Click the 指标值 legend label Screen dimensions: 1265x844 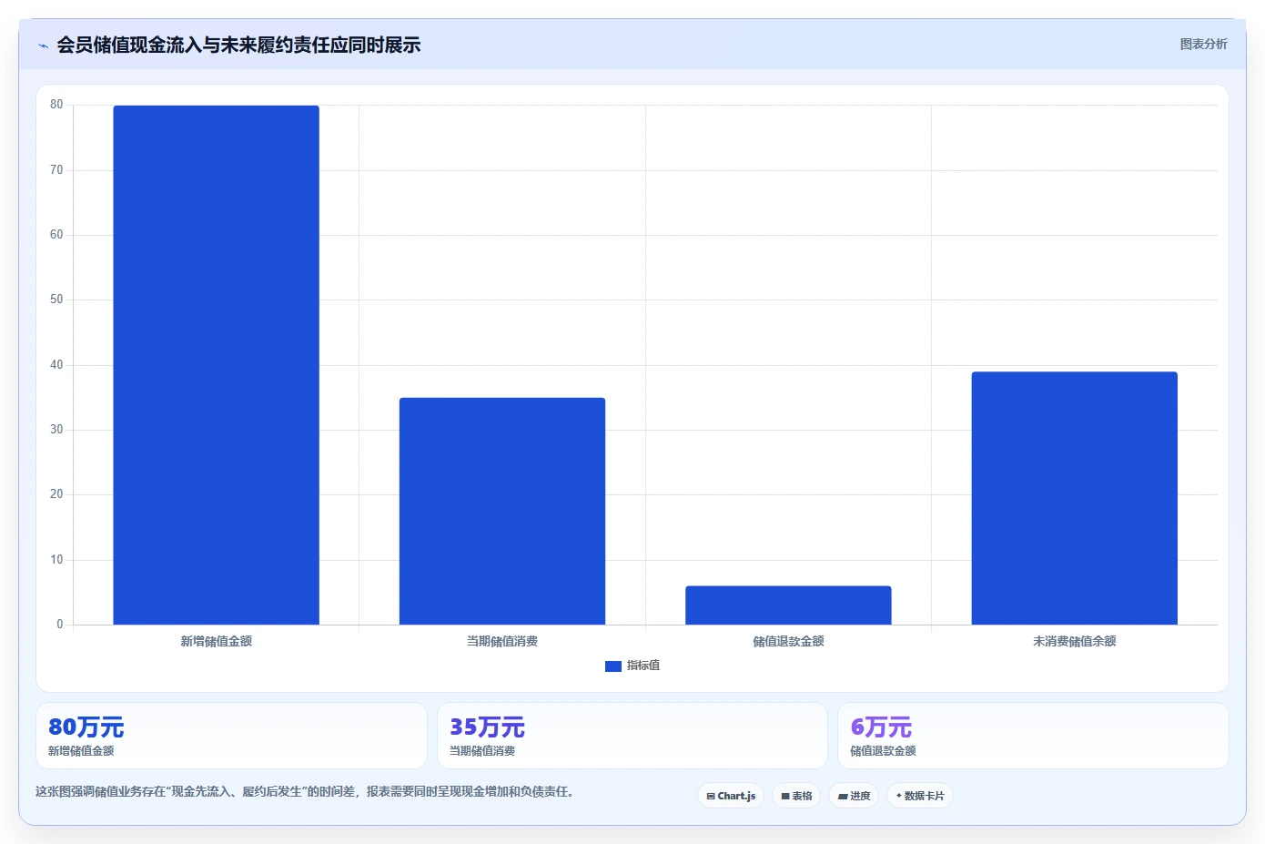click(x=643, y=666)
